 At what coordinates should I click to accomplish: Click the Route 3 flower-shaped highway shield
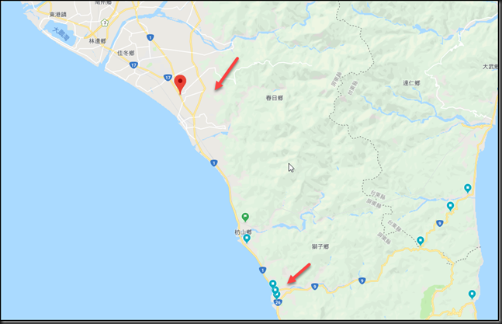(105, 23)
